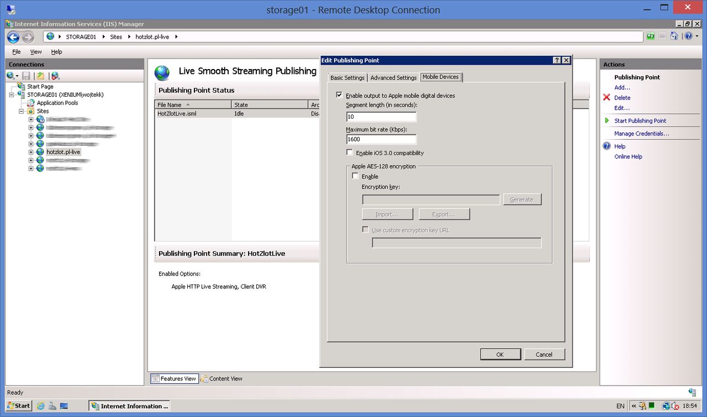This screenshot has width=707, height=417.
Task: Select the Sites folder icon in the tree
Action: (31, 111)
